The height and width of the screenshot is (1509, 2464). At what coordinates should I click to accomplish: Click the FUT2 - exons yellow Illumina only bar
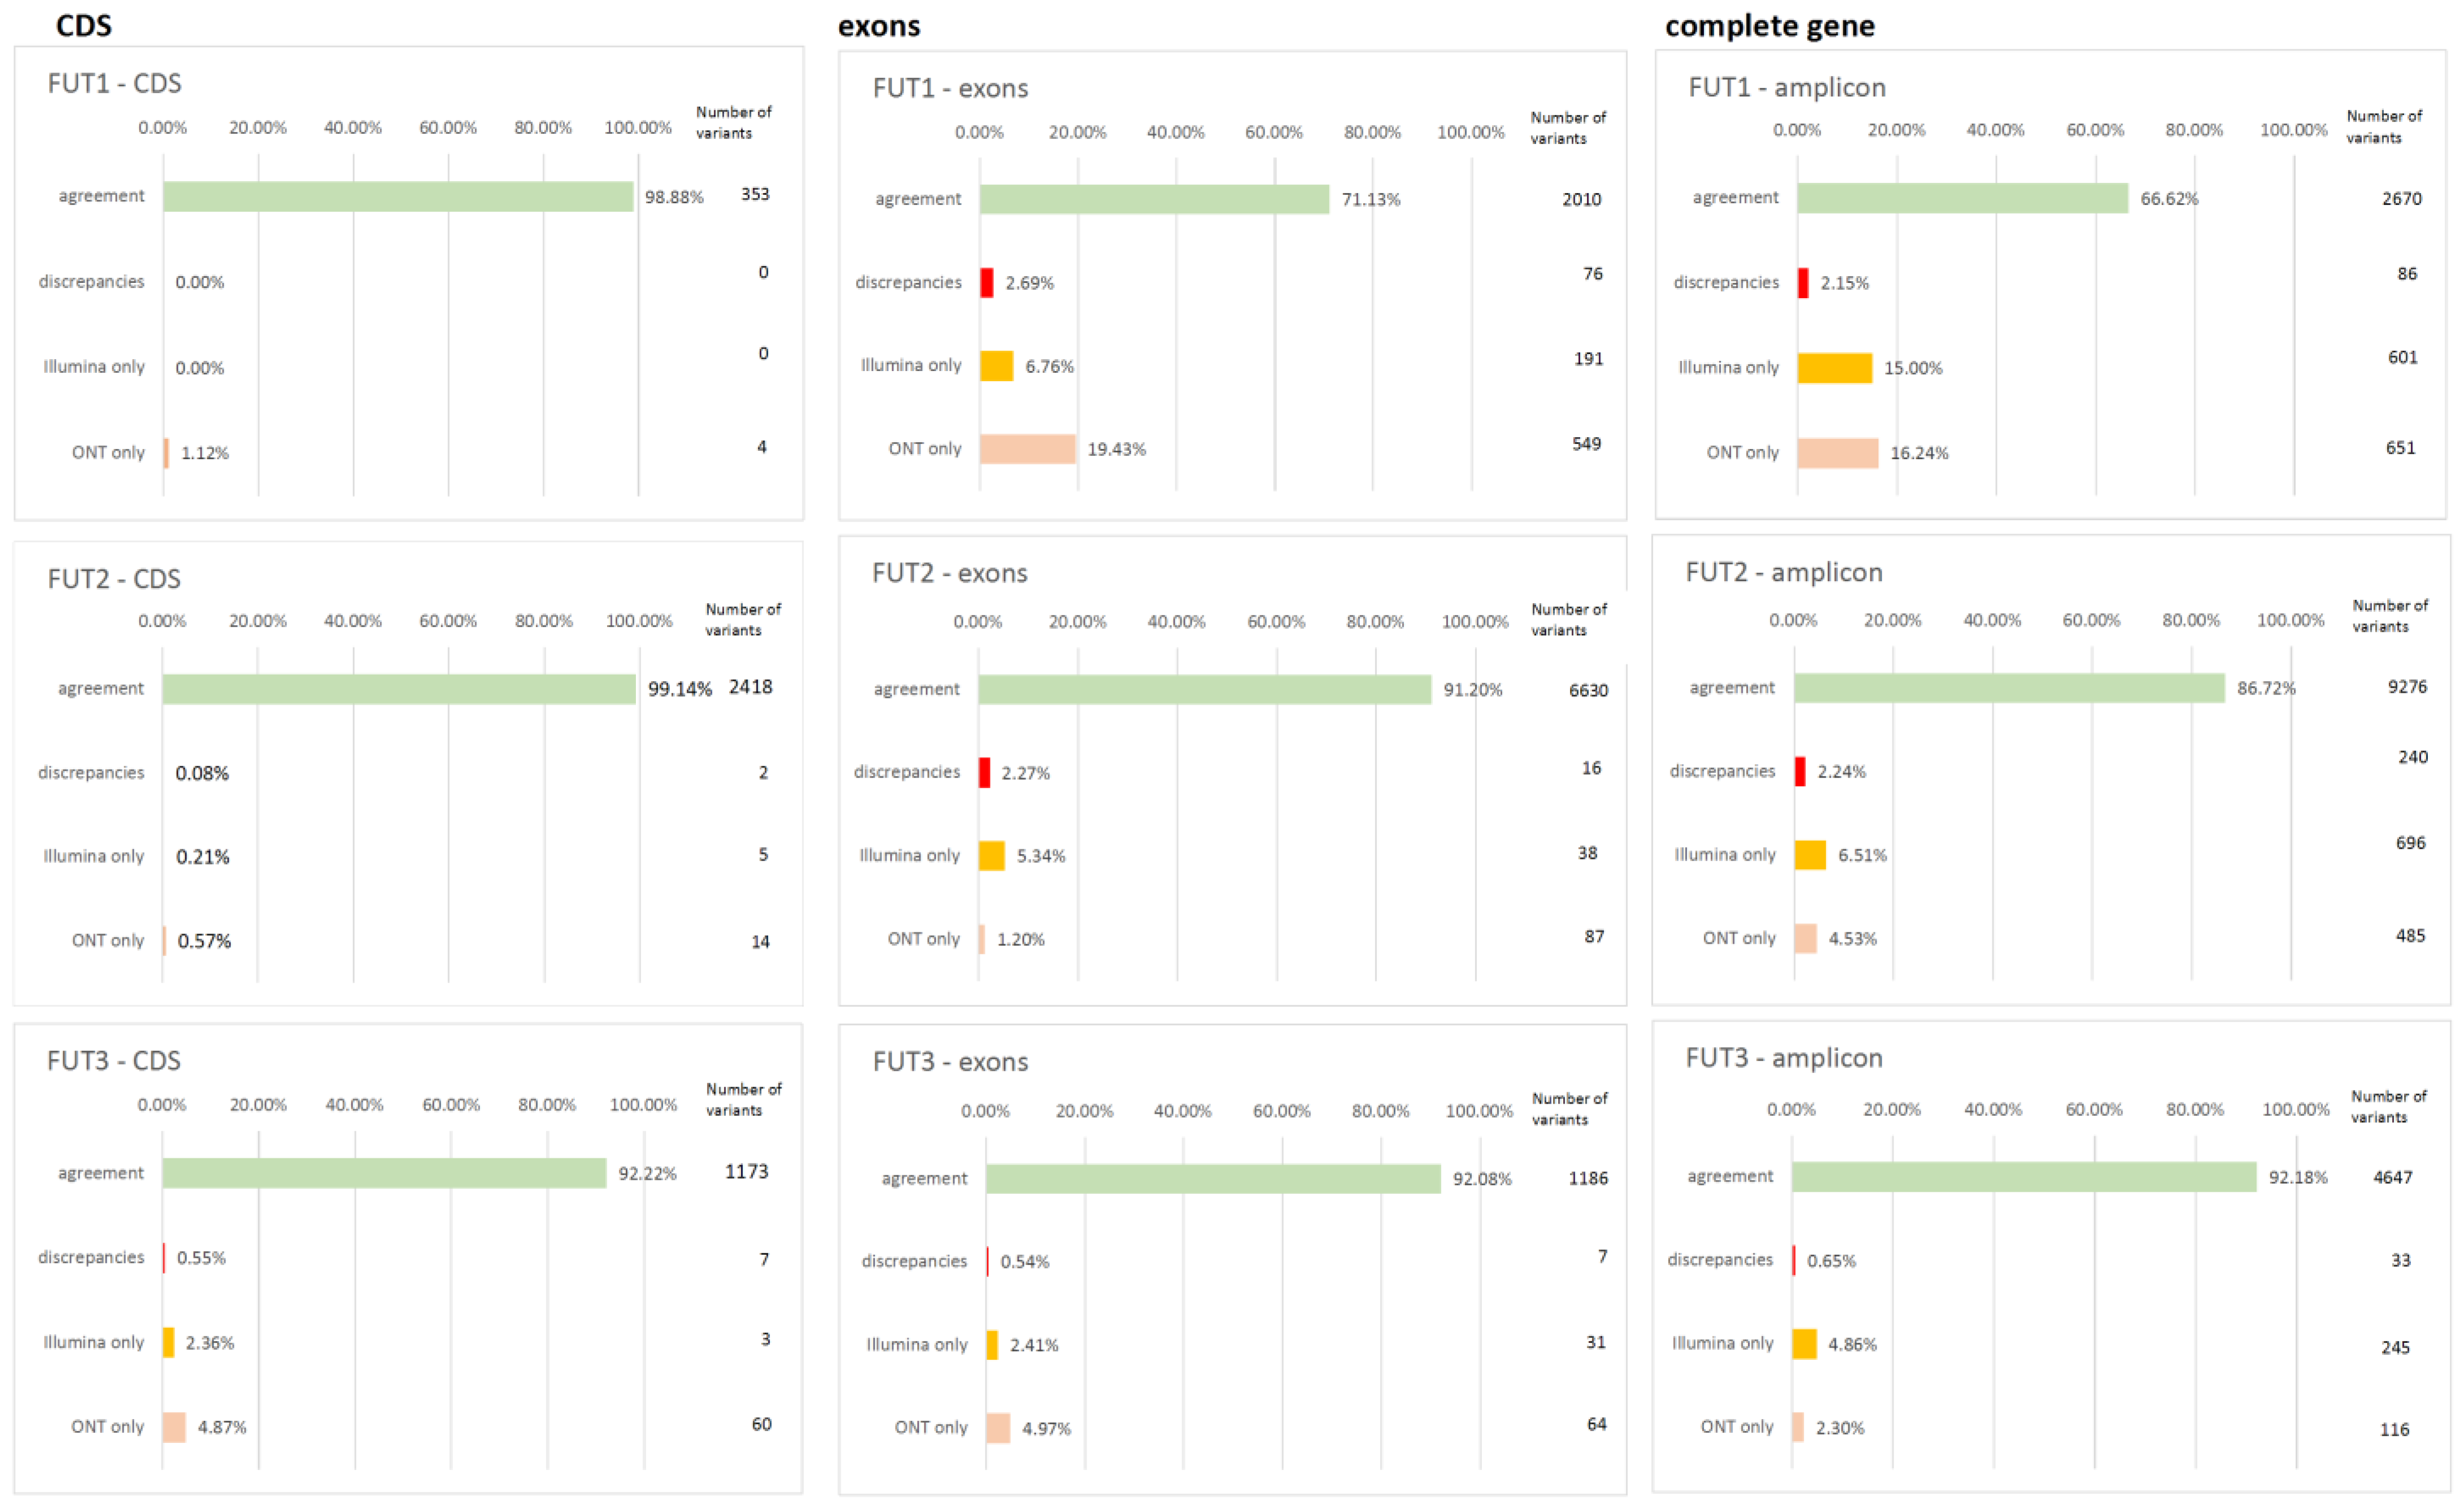point(991,856)
